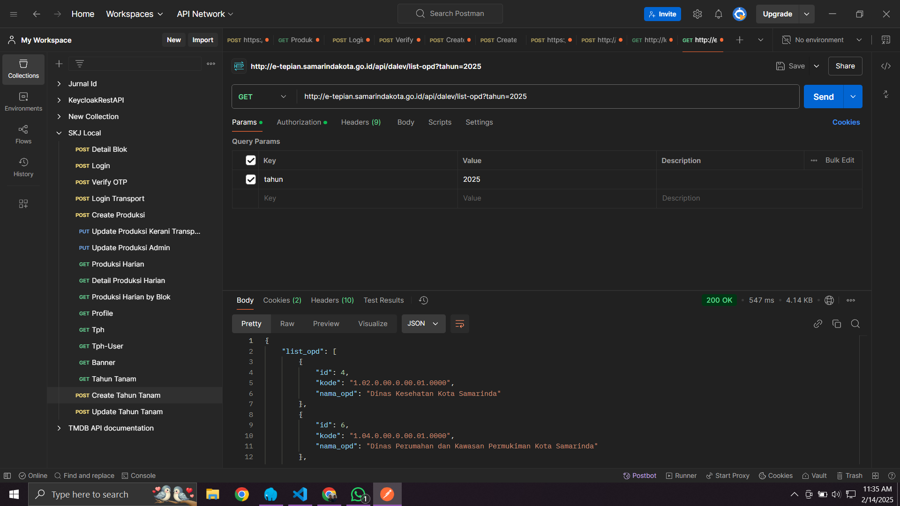
Task: Open the Flows sidebar panel
Action: point(23,134)
